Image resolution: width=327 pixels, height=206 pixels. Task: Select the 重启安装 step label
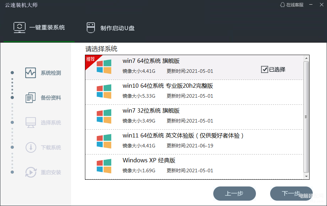(x=51, y=172)
